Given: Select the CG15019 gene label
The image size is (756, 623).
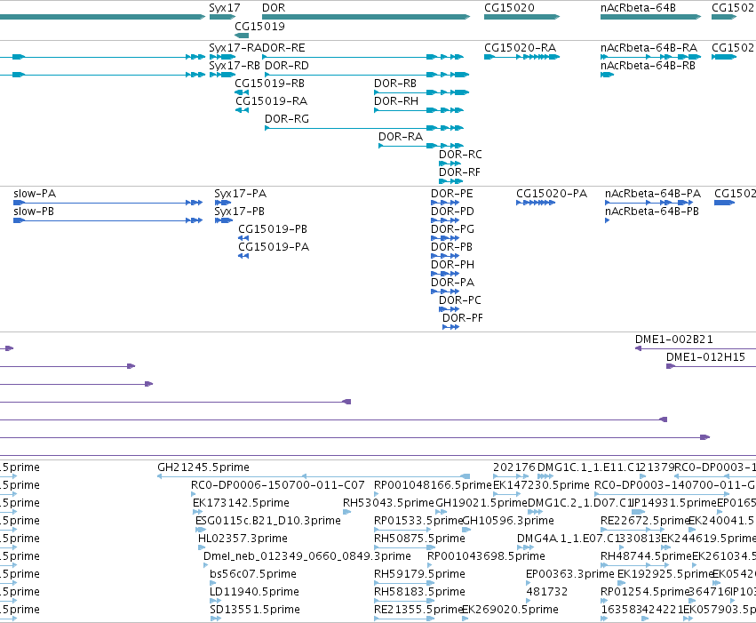Looking at the screenshot, I should 259,26.
